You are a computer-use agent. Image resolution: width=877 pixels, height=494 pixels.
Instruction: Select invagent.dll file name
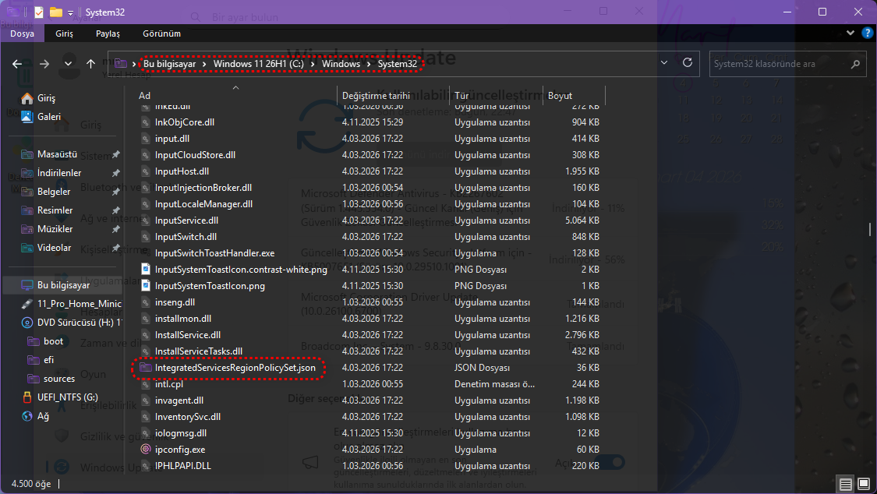point(179,400)
